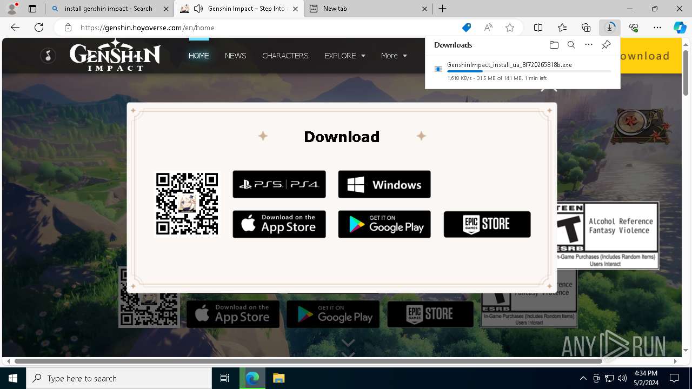Open the NEWS navigation item

tap(235, 56)
